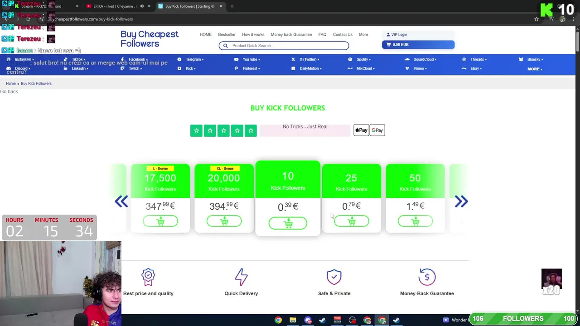Click the Safe & Private shield icon
The width and height of the screenshot is (580, 326).
pyautogui.click(x=334, y=277)
